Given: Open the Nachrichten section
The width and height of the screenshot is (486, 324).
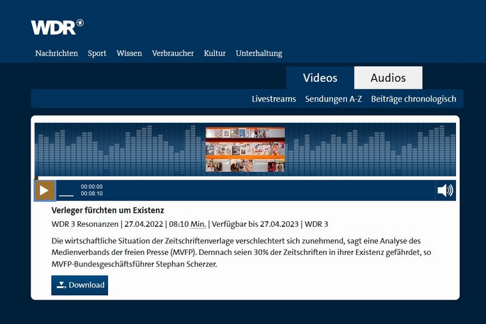Looking at the screenshot, I should [56, 53].
